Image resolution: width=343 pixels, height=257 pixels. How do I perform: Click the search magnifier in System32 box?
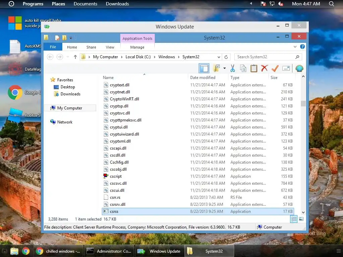(297, 57)
